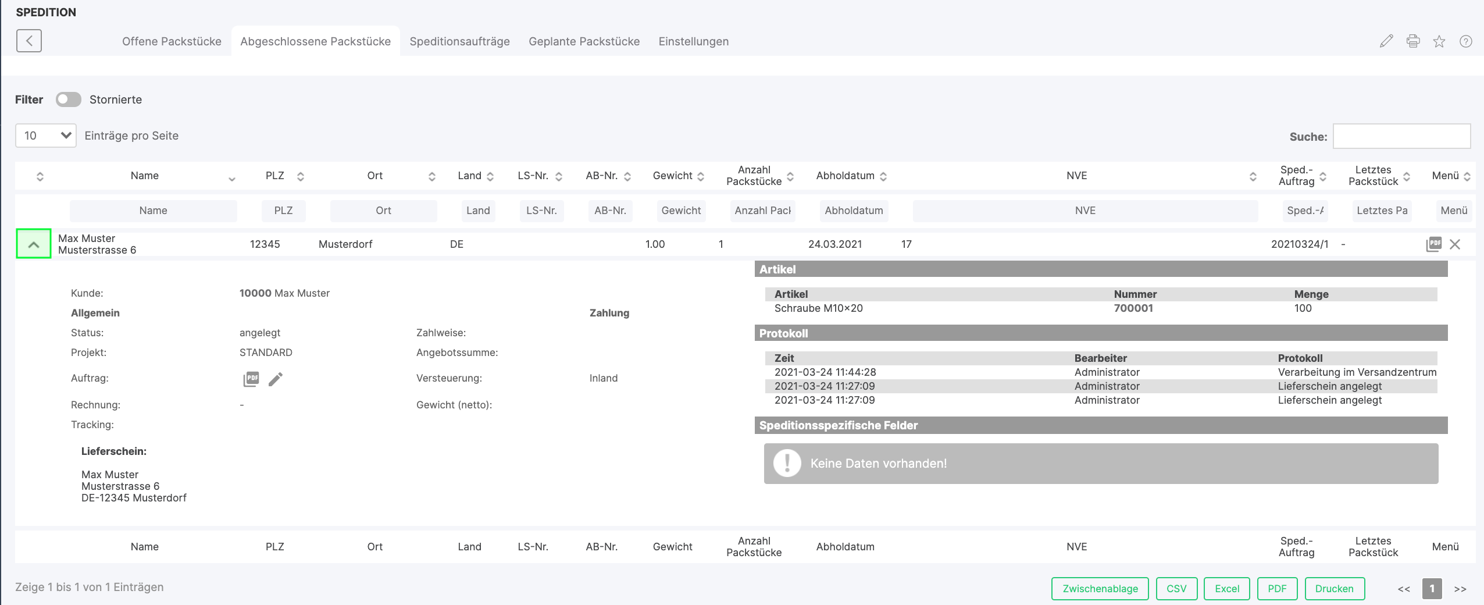Toggle the Stornierte filter switch

(69, 99)
